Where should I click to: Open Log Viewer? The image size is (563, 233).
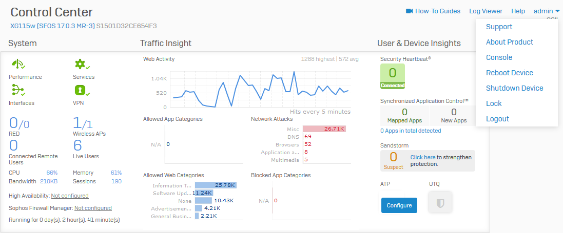(486, 11)
